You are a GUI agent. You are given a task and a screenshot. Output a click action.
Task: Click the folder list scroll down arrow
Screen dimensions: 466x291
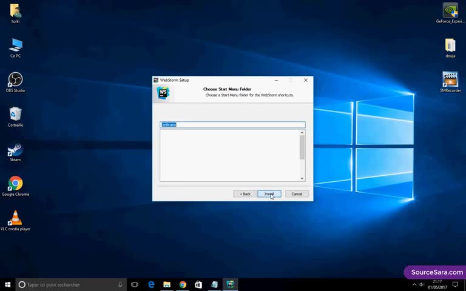pyautogui.click(x=302, y=178)
